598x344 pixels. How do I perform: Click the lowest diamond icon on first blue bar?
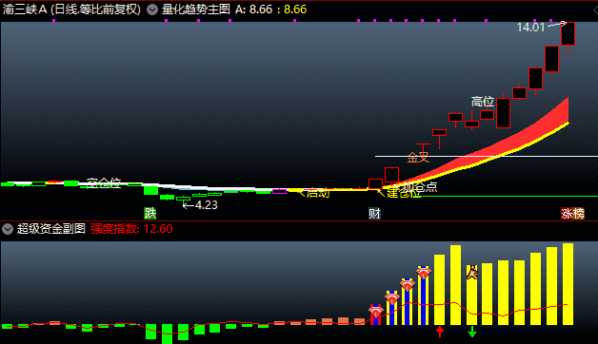[x=376, y=312]
